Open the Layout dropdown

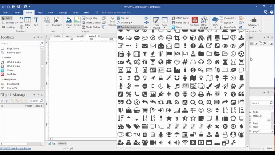click(232, 23)
